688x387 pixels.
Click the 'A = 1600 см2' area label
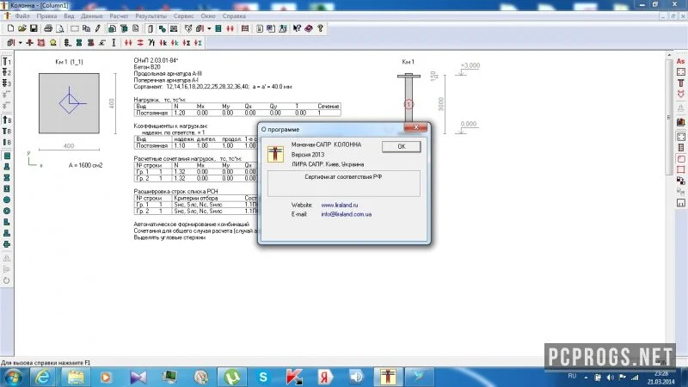pos(85,165)
